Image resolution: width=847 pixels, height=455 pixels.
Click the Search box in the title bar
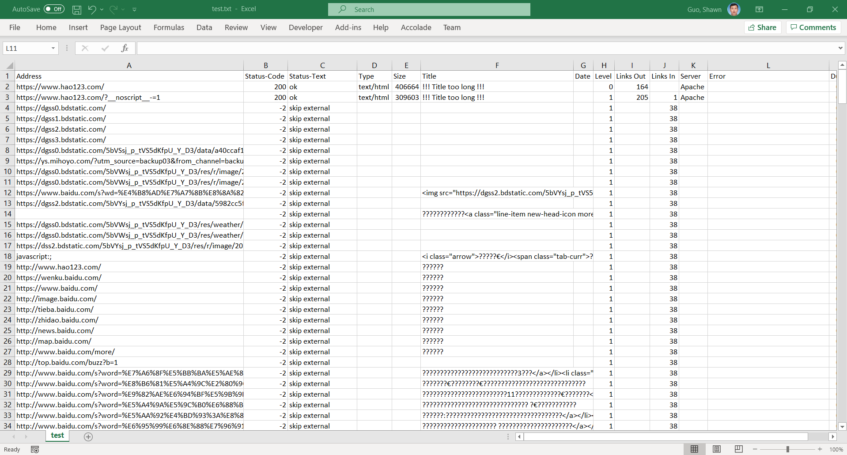(429, 9)
